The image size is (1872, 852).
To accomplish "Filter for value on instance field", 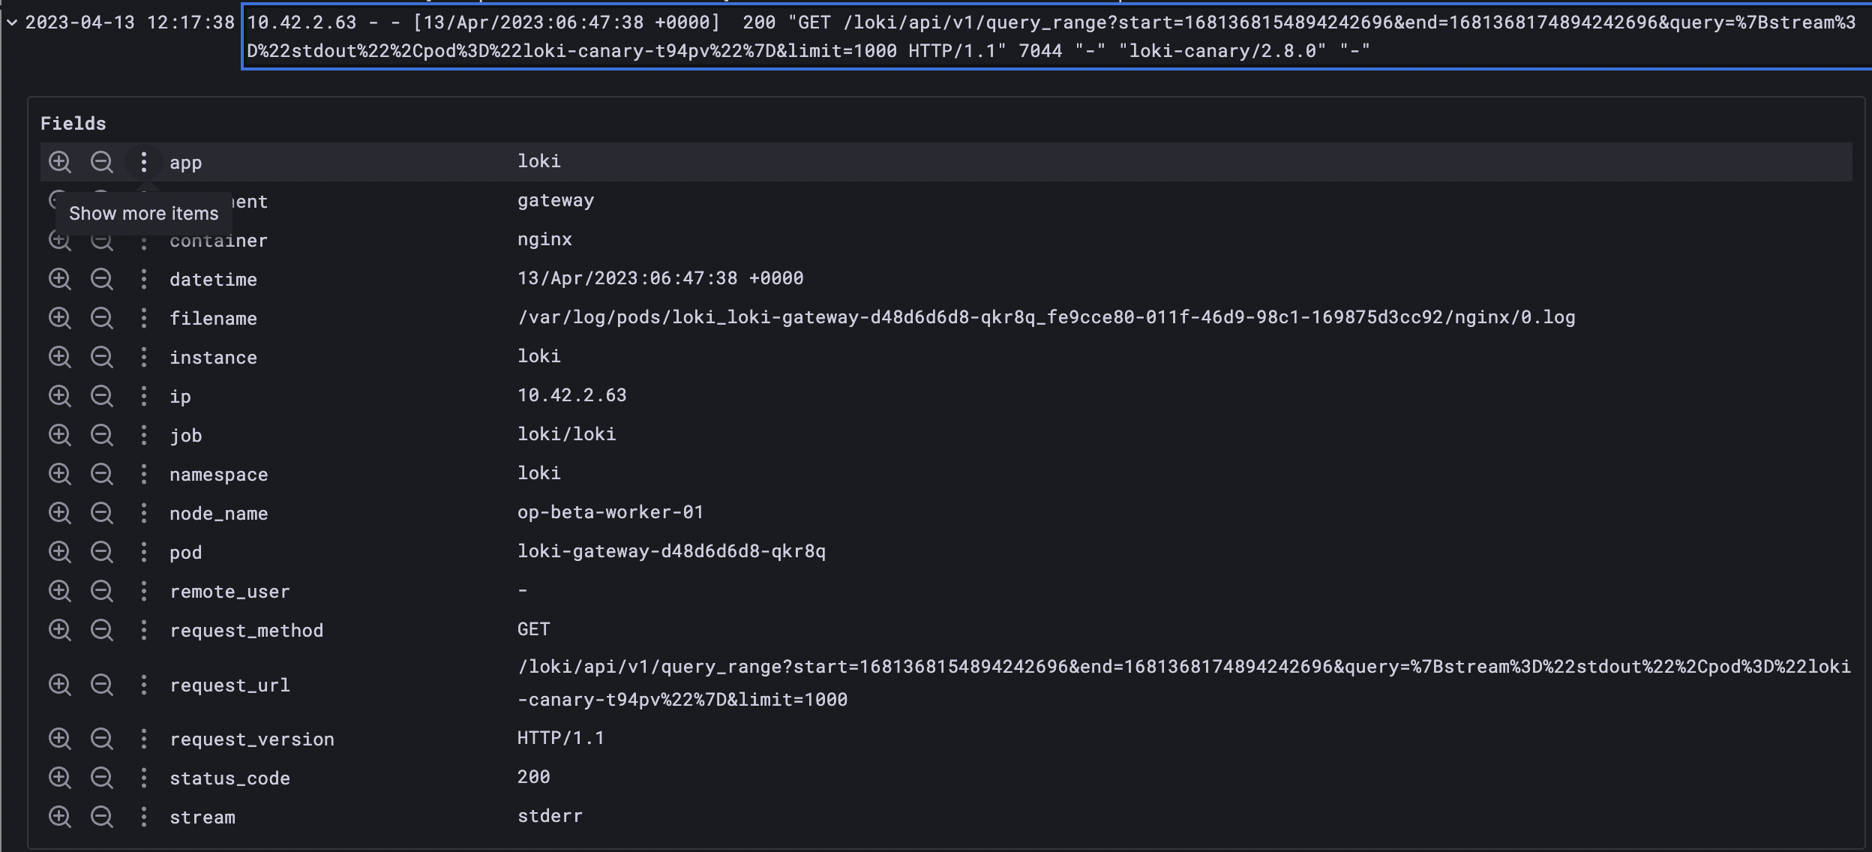I will click(59, 357).
